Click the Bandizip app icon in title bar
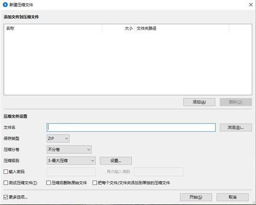Viewport: 256px width, 205px height. point(5,5)
